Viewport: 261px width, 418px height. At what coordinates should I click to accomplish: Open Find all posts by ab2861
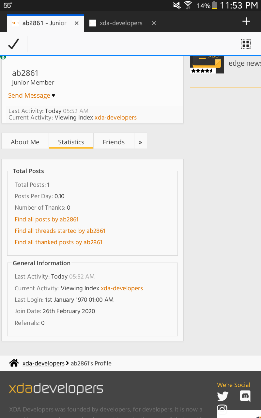(47, 219)
